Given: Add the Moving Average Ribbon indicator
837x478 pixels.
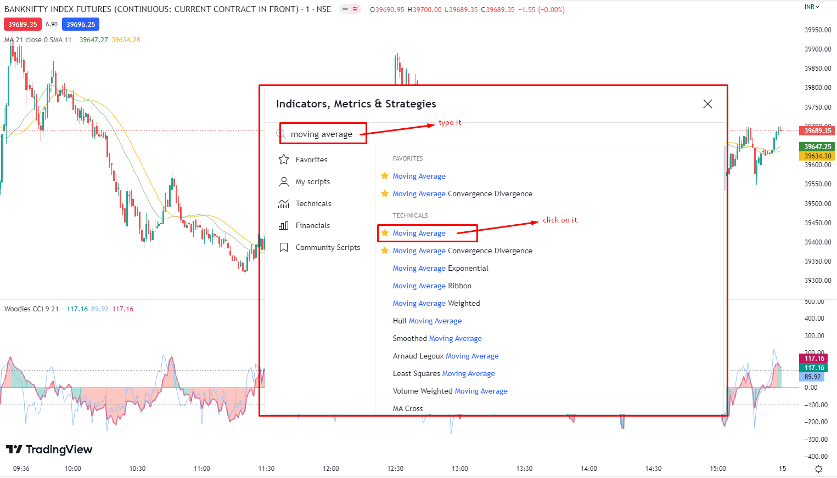Looking at the screenshot, I should pos(431,286).
